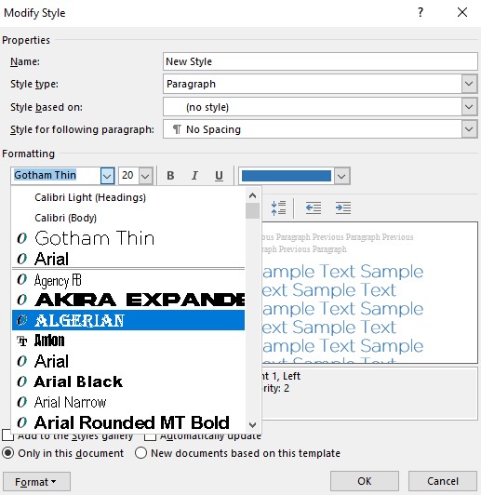This screenshot has height=495, width=481.
Task: Click the font icon beside highlighted Algerian
Action: (21, 320)
